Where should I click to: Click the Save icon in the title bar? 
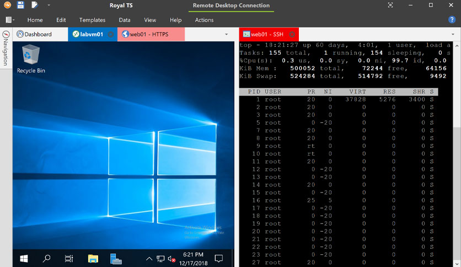[20, 5]
